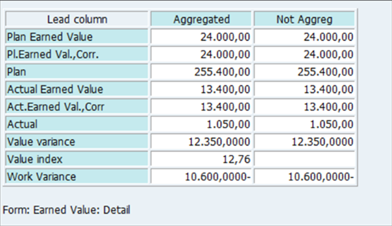Click the Lead column header cell
Viewport: 392px width, 226px height.
(77, 19)
